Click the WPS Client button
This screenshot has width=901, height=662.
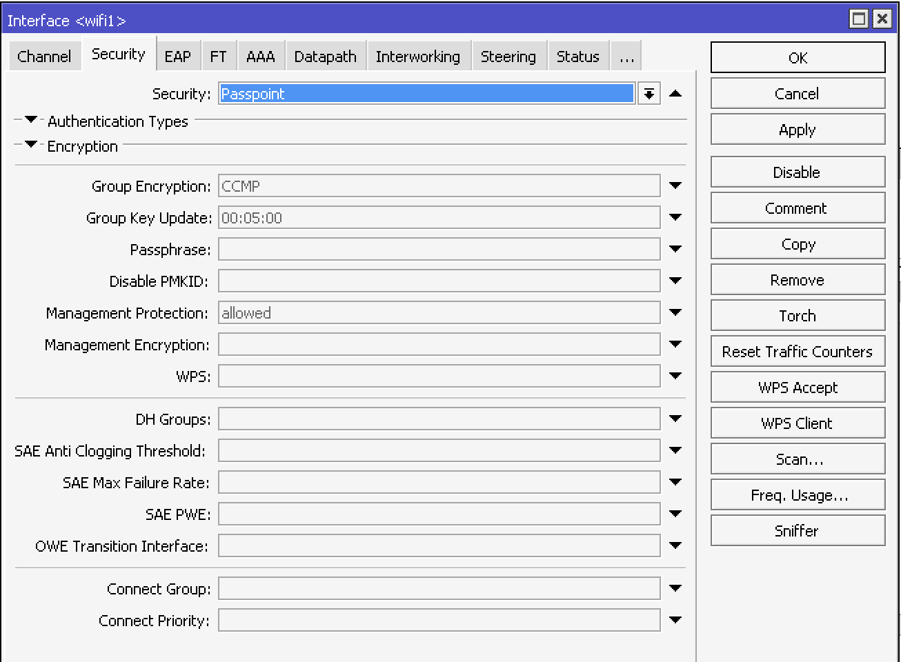click(798, 423)
